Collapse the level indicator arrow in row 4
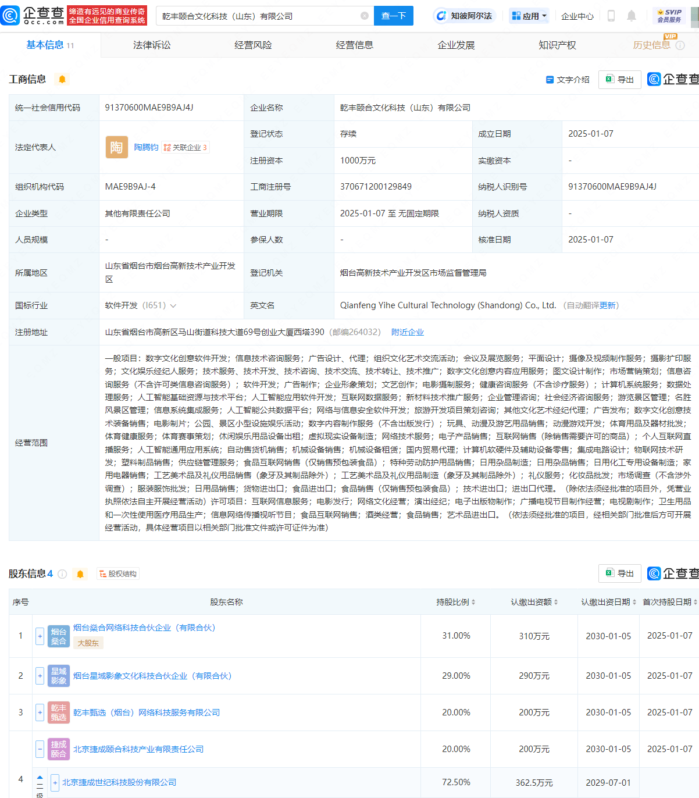The image size is (699, 798). (x=40, y=777)
